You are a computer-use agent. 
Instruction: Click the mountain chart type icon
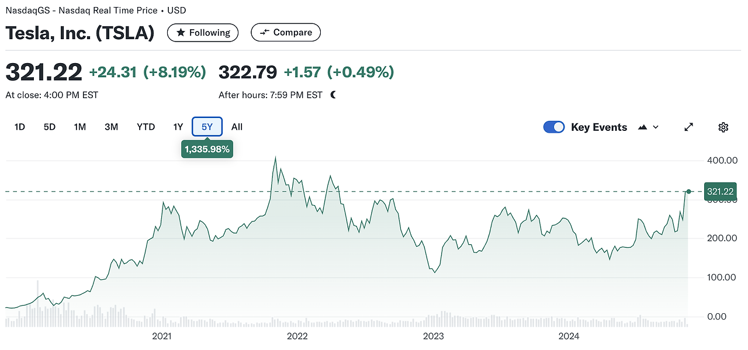(x=643, y=127)
